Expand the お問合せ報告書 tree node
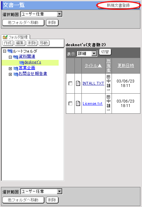The width and height of the screenshot is (142, 207). pyautogui.click(x=10, y=74)
